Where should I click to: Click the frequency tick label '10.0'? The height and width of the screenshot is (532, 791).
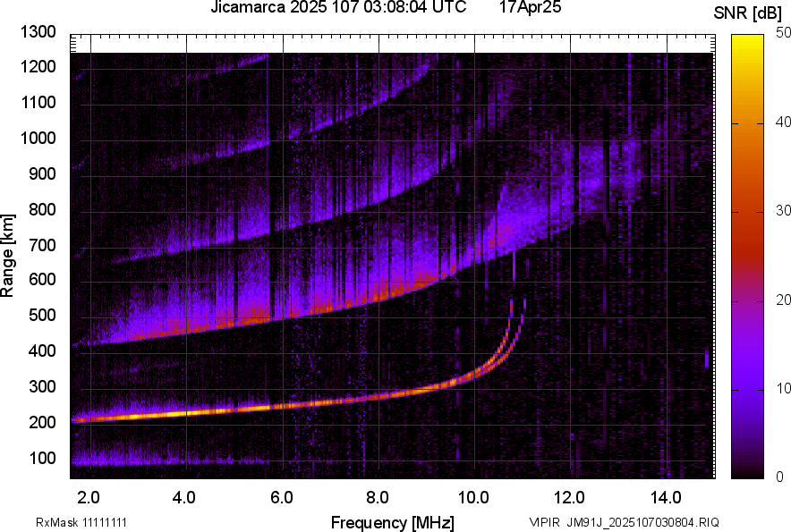pos(473,498)
